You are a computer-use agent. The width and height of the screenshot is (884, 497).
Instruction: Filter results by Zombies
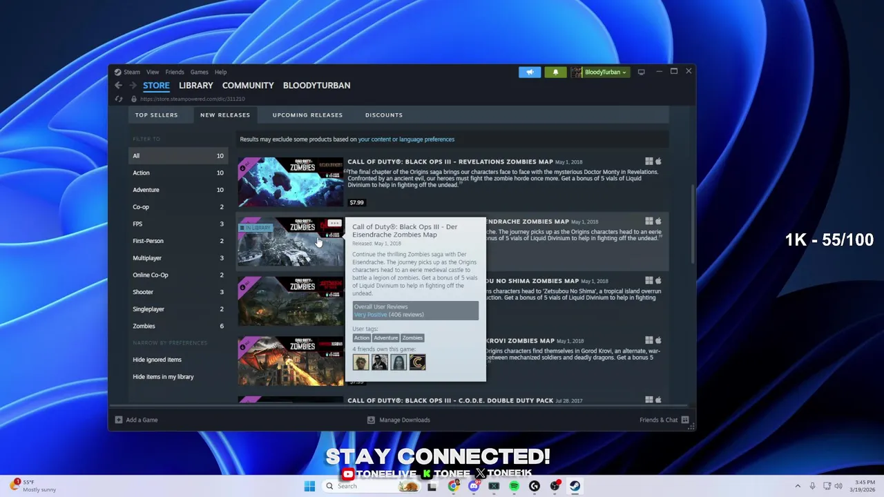(x=178, y=326)
